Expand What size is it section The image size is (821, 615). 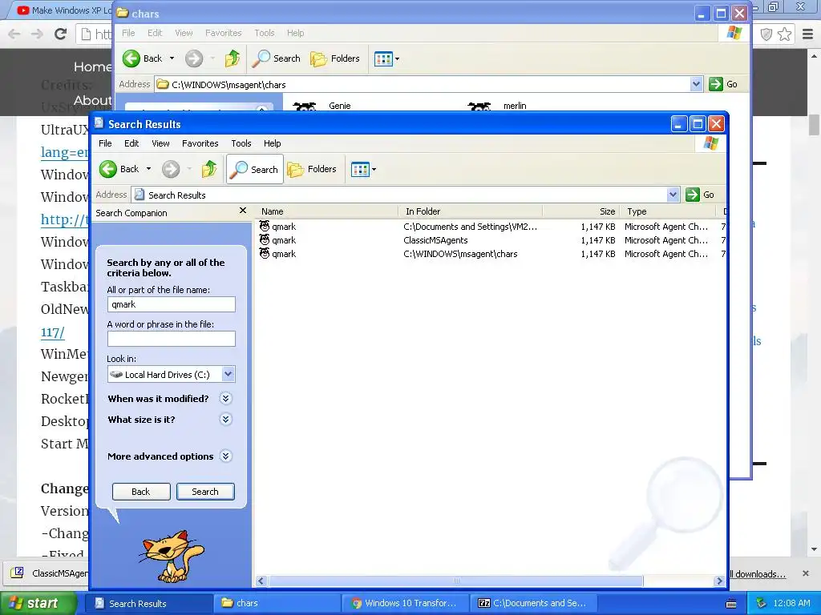click(225, 420)
